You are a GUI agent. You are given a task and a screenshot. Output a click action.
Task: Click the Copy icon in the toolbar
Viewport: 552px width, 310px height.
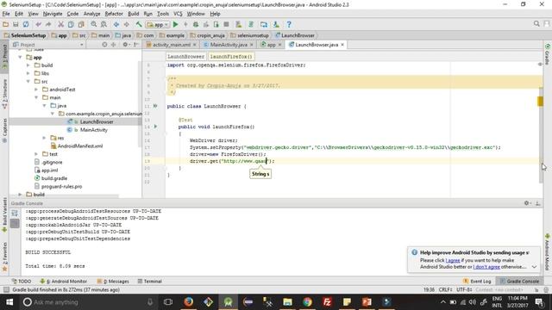(x=71, y=24)
